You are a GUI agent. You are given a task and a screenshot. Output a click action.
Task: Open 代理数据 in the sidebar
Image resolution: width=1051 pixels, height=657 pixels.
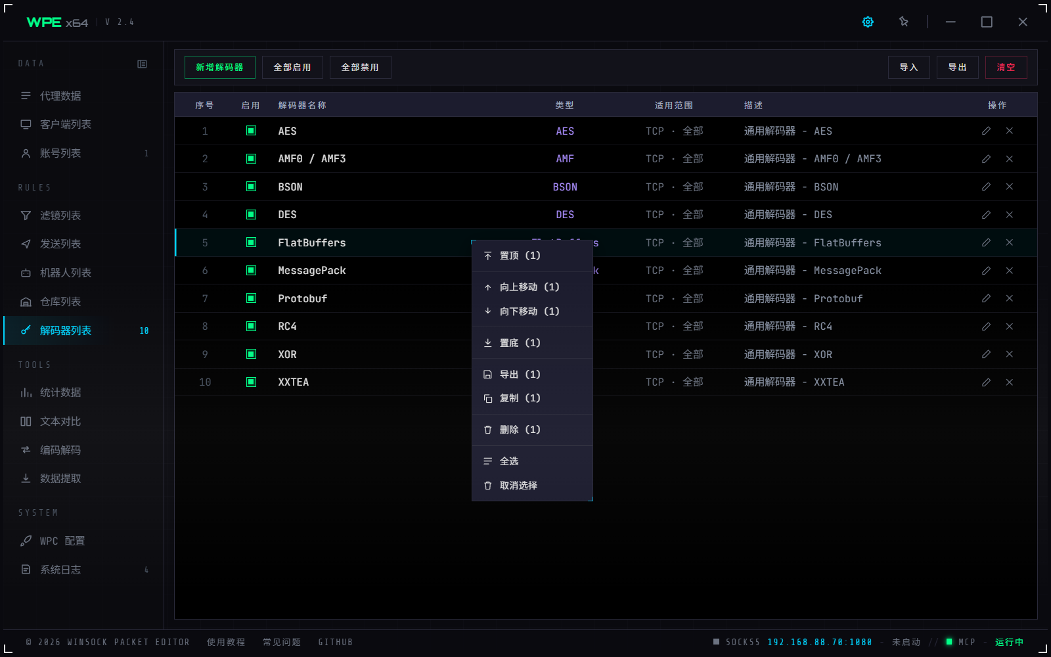click(x=83, y=96)
